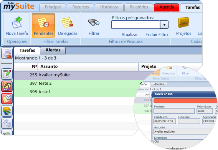Screen dimensions: 218x150
Task: Click the Tarefa nº 255 title bar
Action: point(184,94)
